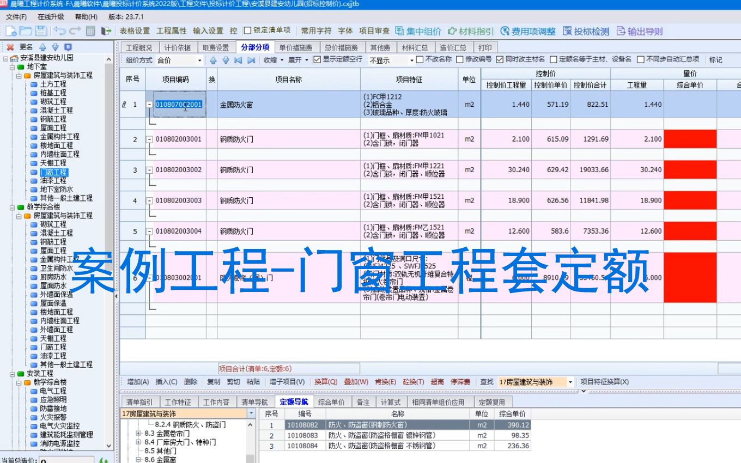This screenshot has height=463, width=741.
Task: Open the 收缩 dropdown arrow
Action: pos(281,60)
